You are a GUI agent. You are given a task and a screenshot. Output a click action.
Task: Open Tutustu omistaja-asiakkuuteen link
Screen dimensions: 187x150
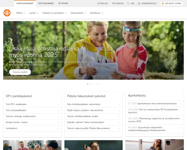[21, 116]
